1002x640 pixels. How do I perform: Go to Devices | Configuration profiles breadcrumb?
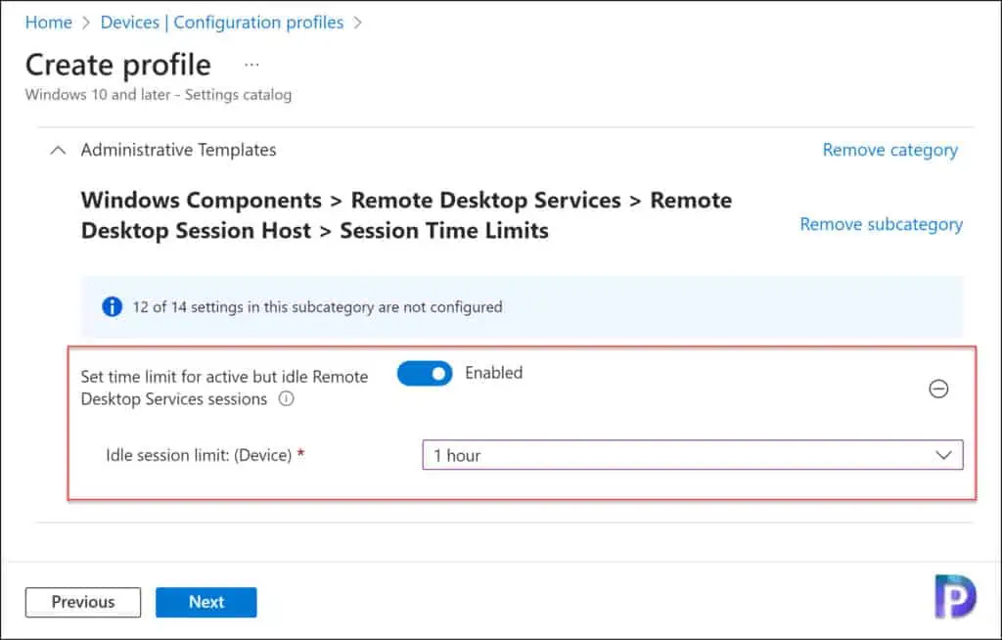pyautogui.click(x=222, y=23)
